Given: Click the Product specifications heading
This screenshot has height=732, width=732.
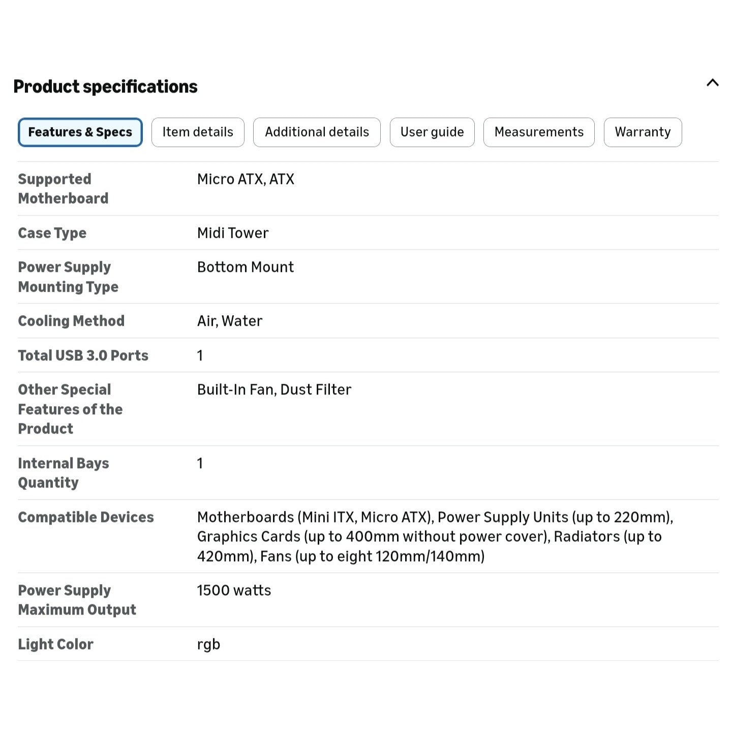Looking at the screenshot, I should tap(105, 86).
